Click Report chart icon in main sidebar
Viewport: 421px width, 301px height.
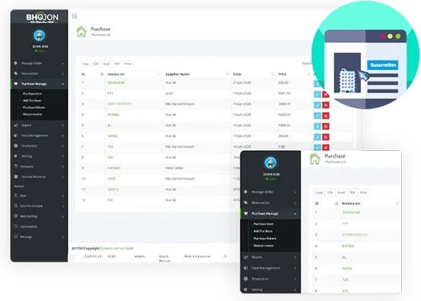[x=16, y=125]
